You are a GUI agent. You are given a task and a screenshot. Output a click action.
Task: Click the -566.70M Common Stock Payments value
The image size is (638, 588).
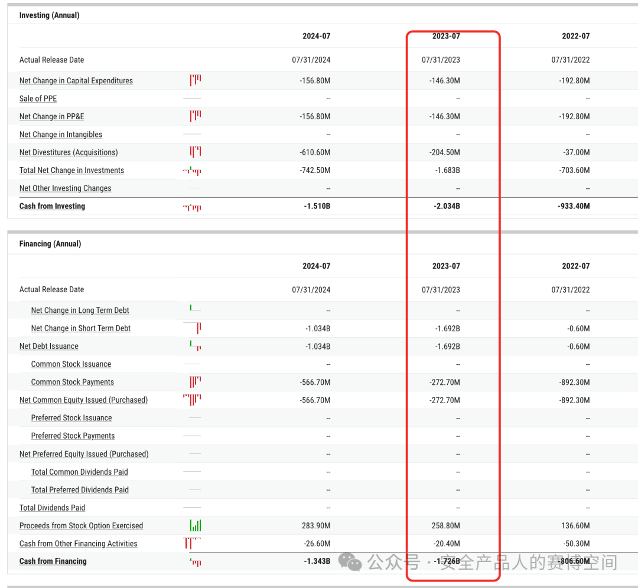(x=315, y=382)
